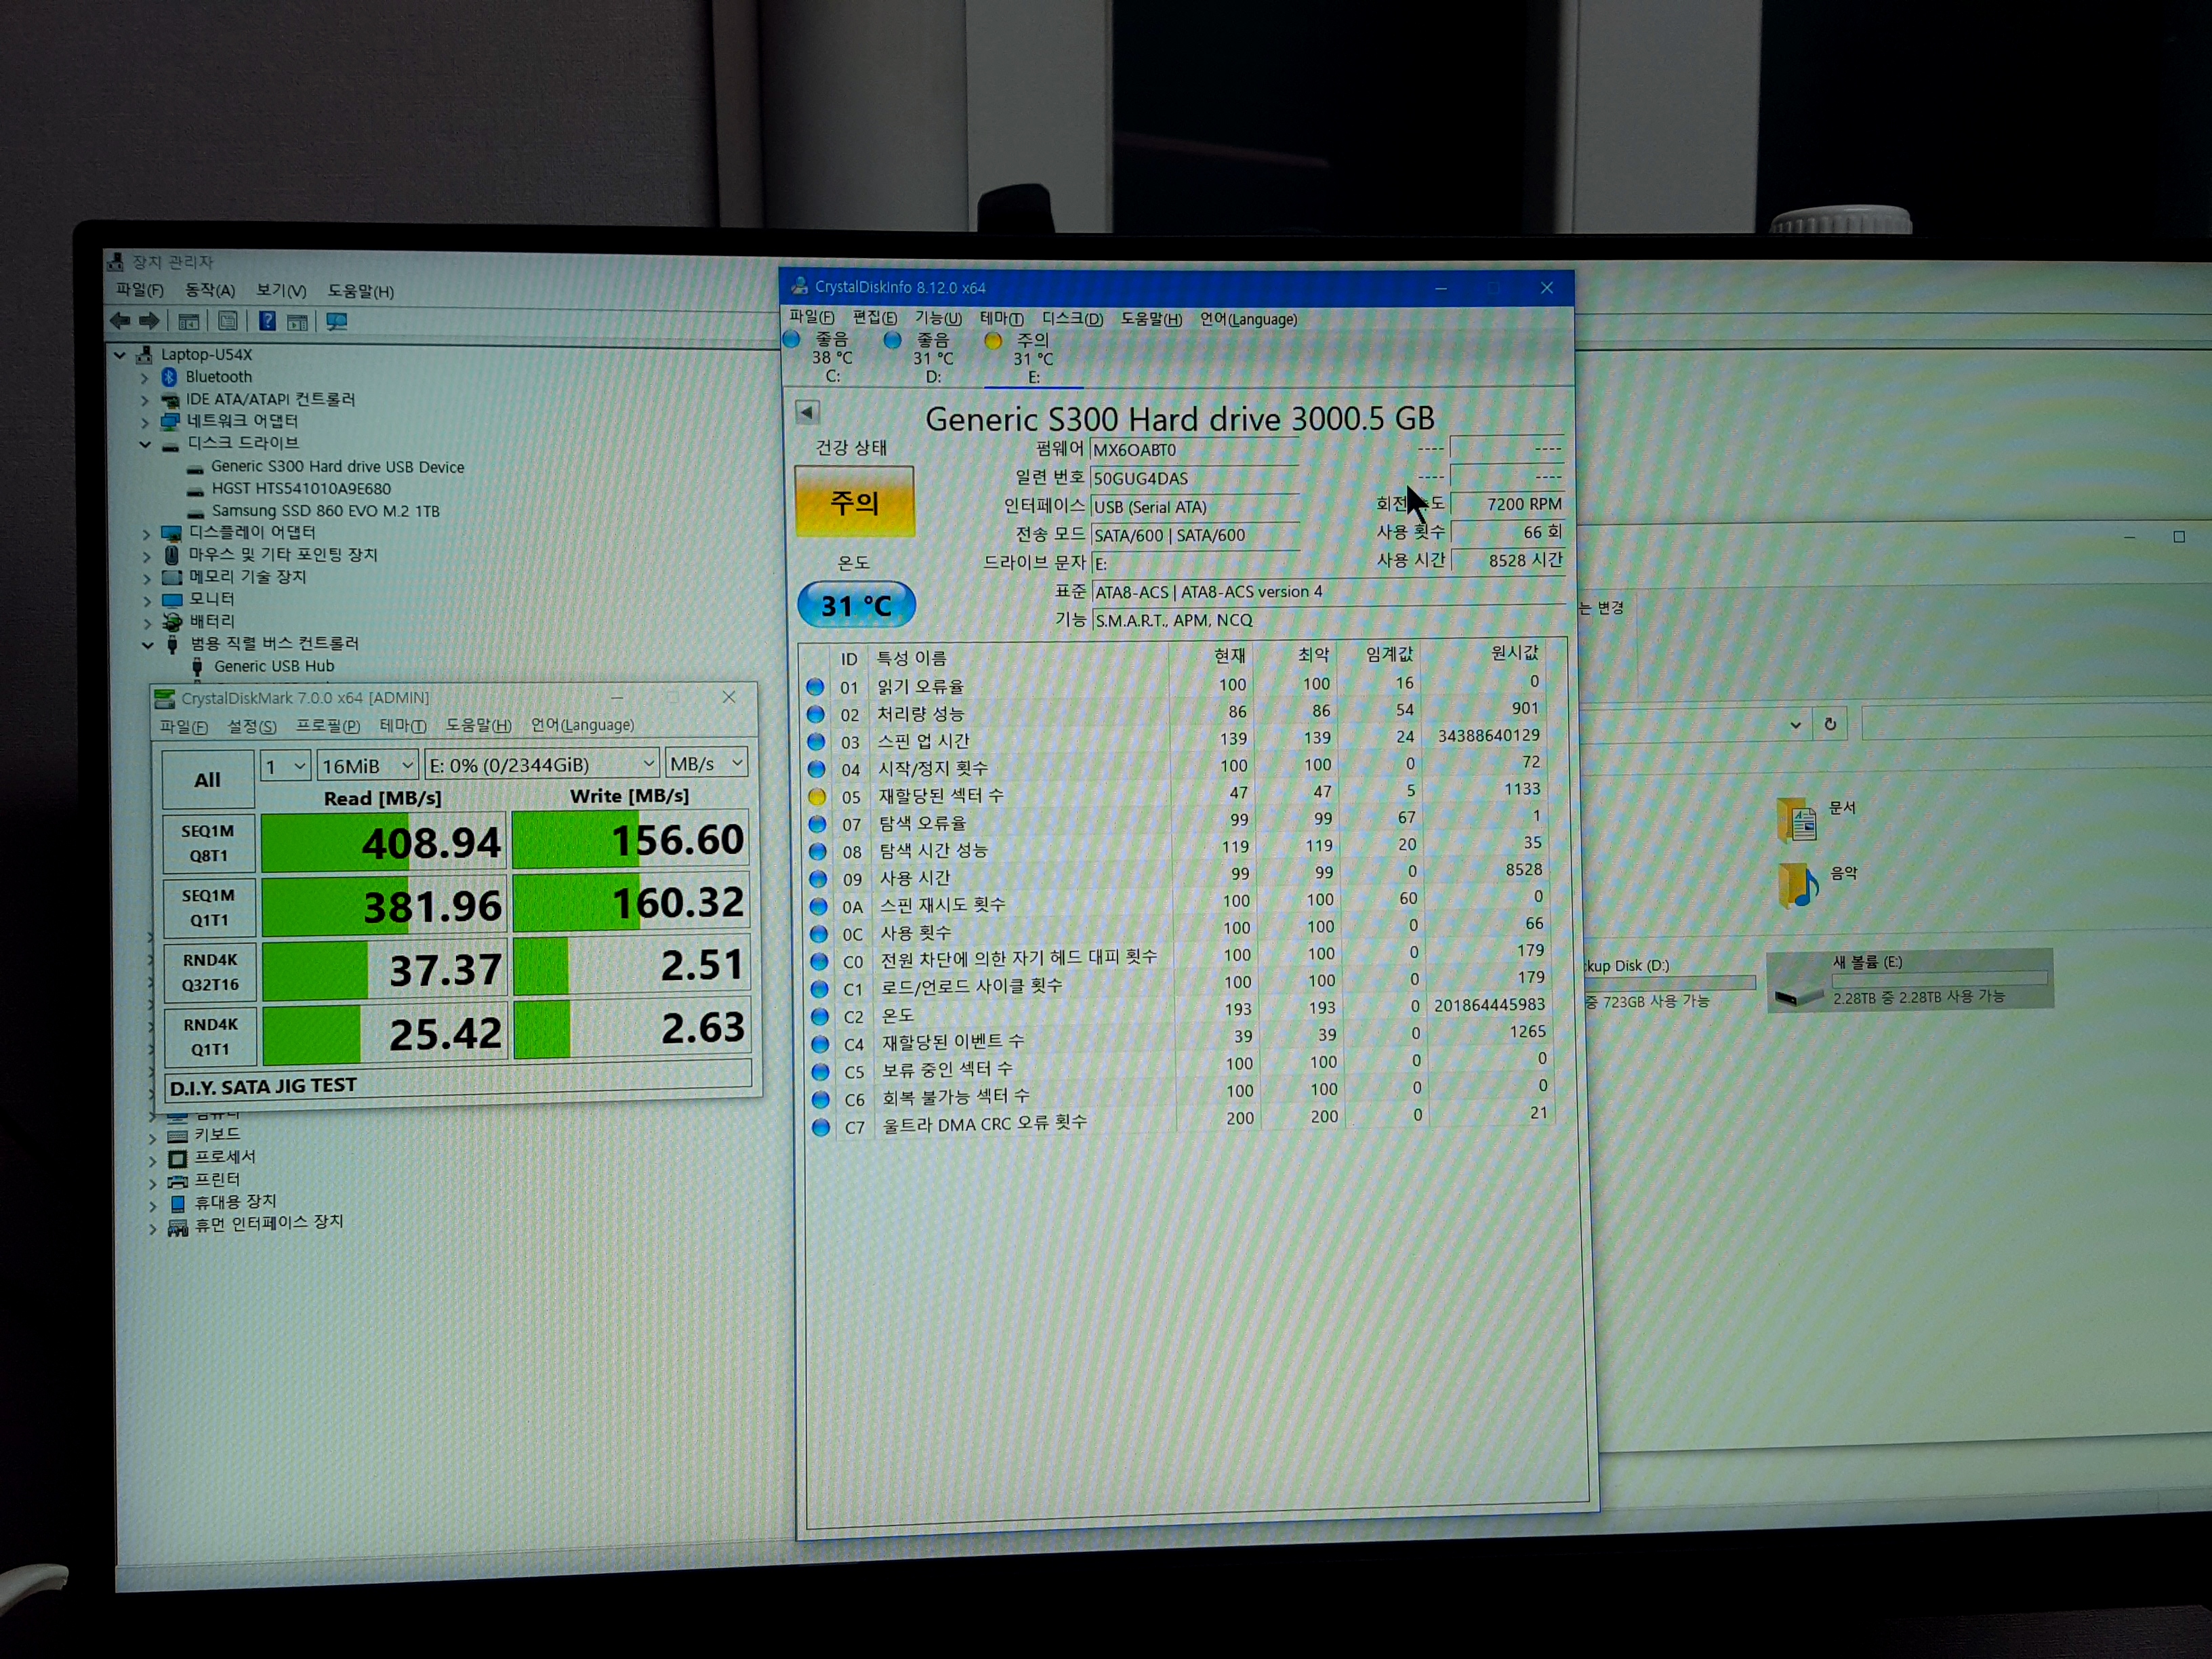
Task: Click the forward arrow in Device Manager toolbar
Action: pos(149,321)
